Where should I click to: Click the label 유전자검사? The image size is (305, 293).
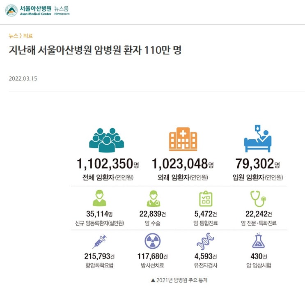206,265
